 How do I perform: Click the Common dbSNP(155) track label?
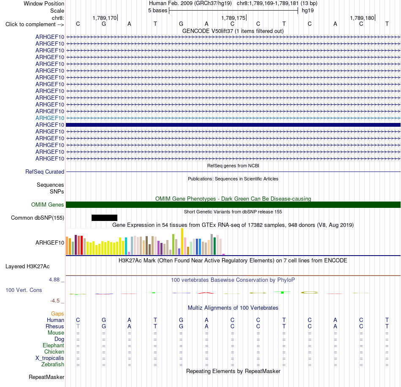37,218
